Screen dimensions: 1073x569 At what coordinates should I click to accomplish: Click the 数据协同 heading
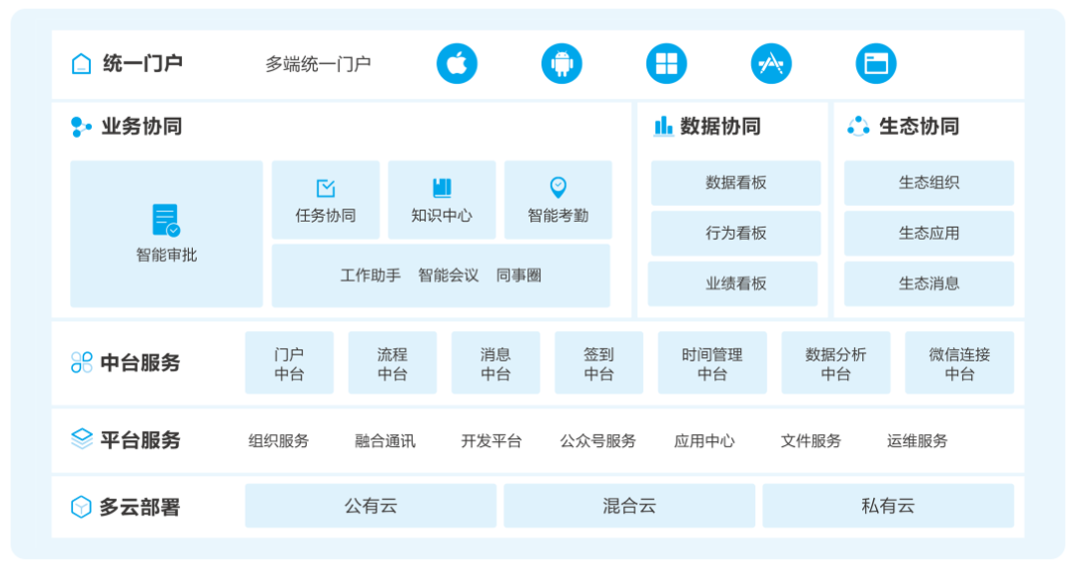coord(720,127)
